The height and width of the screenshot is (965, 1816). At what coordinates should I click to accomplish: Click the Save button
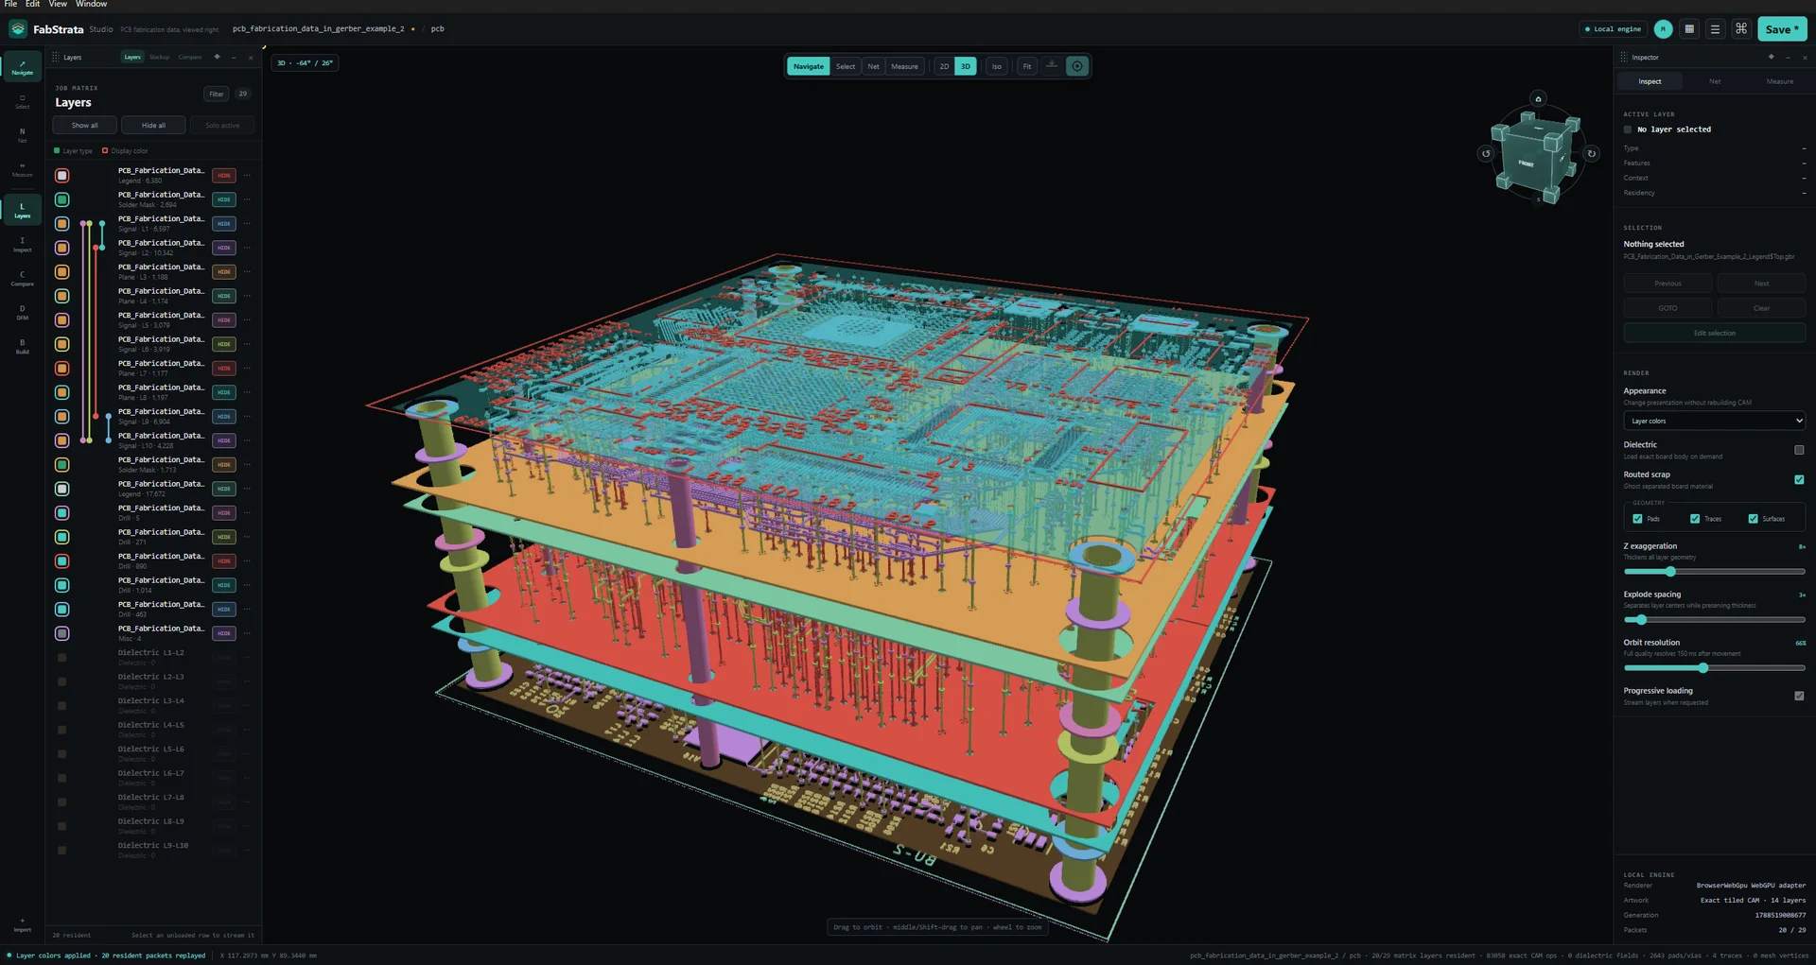[1782, 29]
